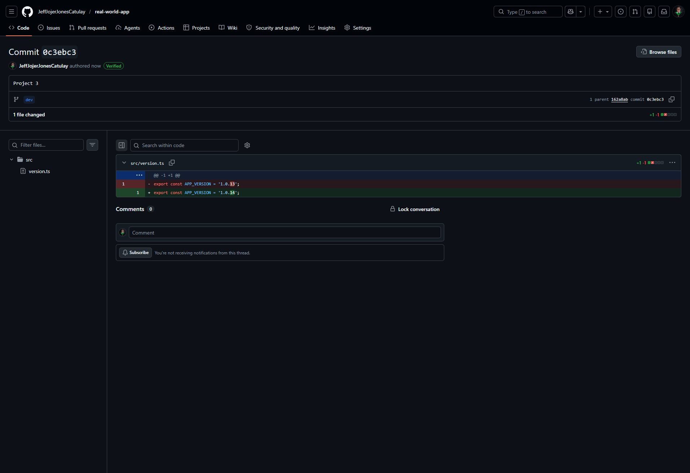Focus the Filter files input
This screenshot has height=473, width=690.
[46, 145]
